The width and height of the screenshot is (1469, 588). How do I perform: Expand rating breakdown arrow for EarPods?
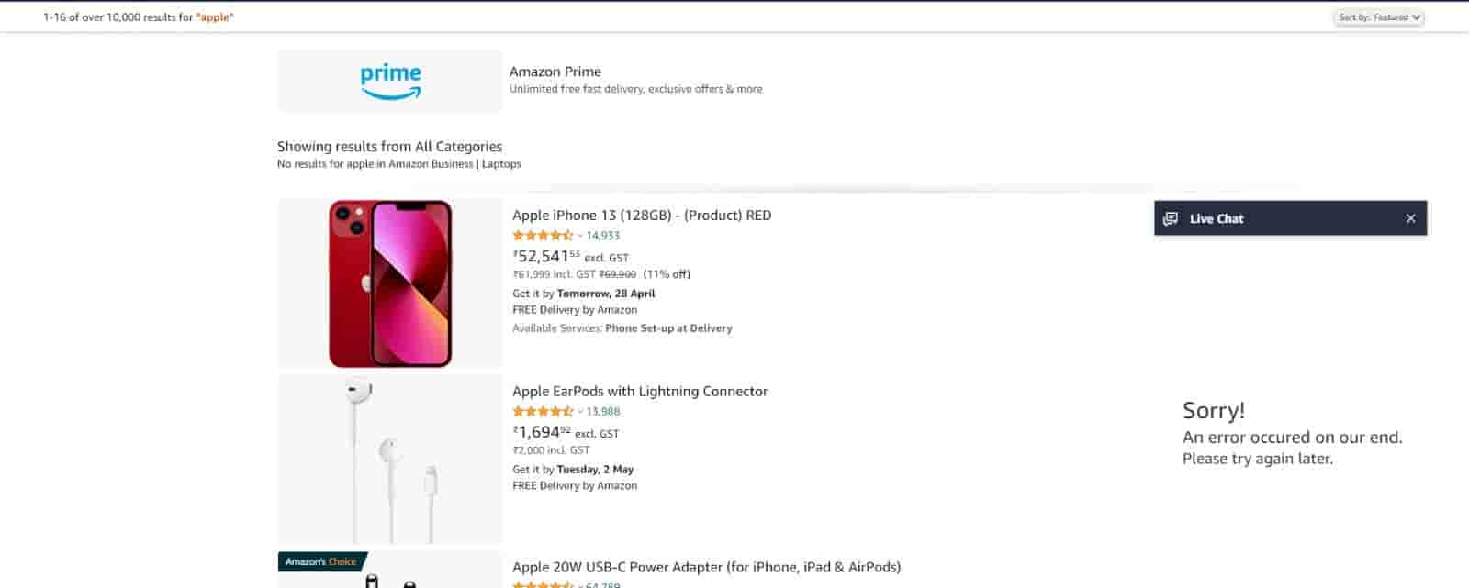(x=580, y=412)
